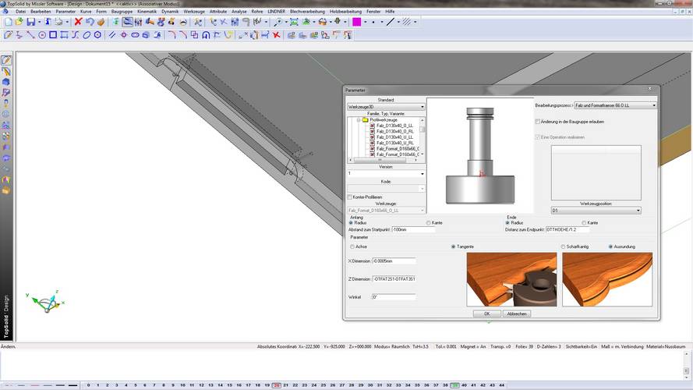Click the Abstand zum Startpunkt field
Screen dimensions: 693x390
point(413,229)
